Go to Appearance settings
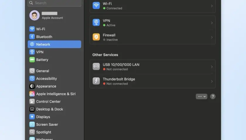The width and height of the screenshot is (246, 140). 54,86
